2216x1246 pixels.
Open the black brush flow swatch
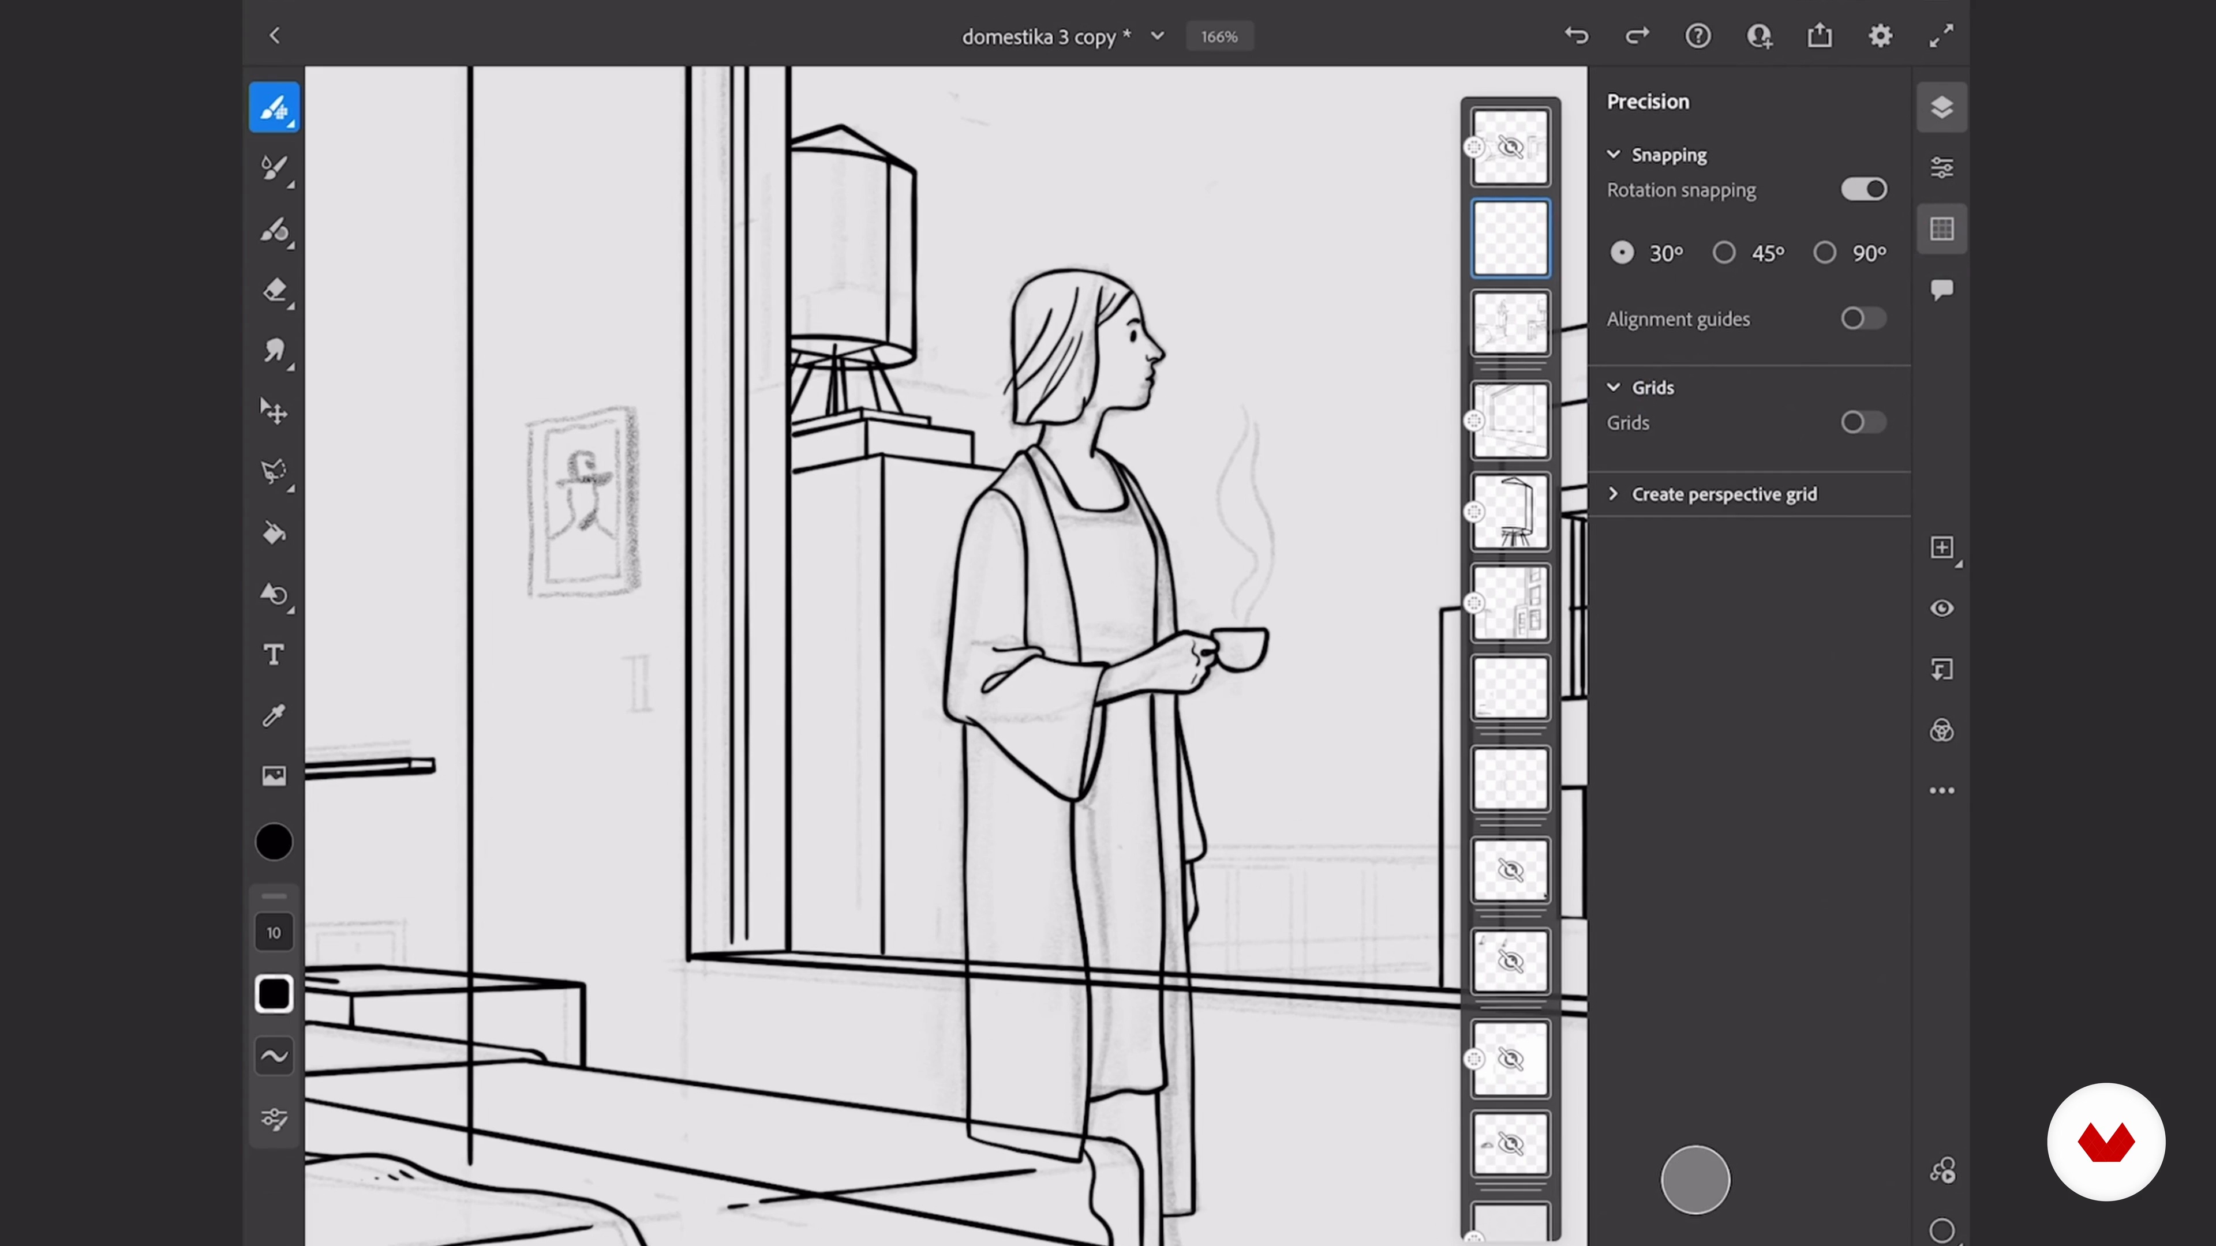coord(275,994)
